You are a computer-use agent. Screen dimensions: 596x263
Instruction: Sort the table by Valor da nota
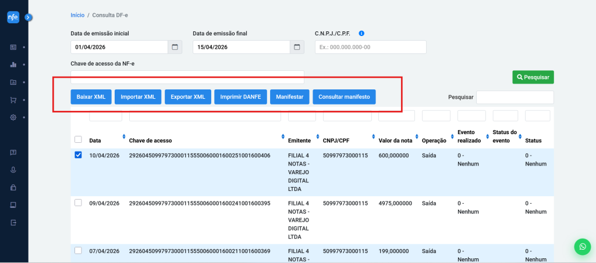tap(416, 138)
